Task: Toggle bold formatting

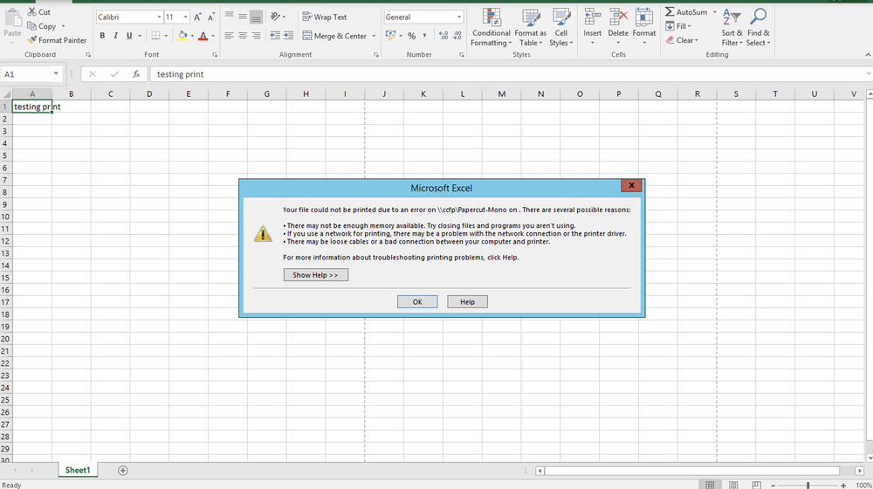Action: pos(102,36)
